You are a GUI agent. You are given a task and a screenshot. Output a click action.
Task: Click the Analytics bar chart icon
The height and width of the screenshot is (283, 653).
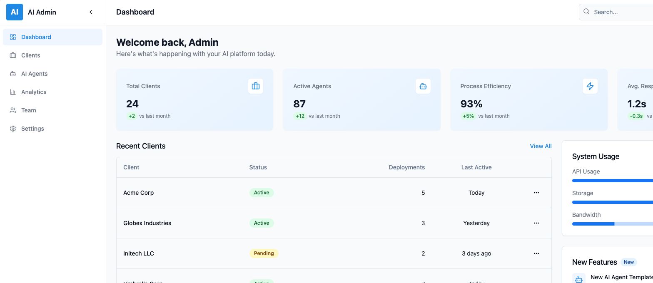tap(13, 92)
